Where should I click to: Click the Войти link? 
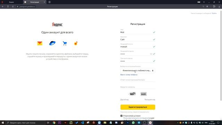pos(214,13)
